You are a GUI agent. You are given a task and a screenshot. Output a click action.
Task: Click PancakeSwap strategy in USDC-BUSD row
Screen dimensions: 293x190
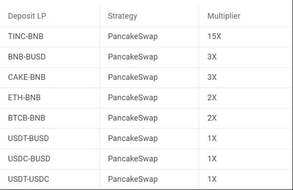pos(133,159)
